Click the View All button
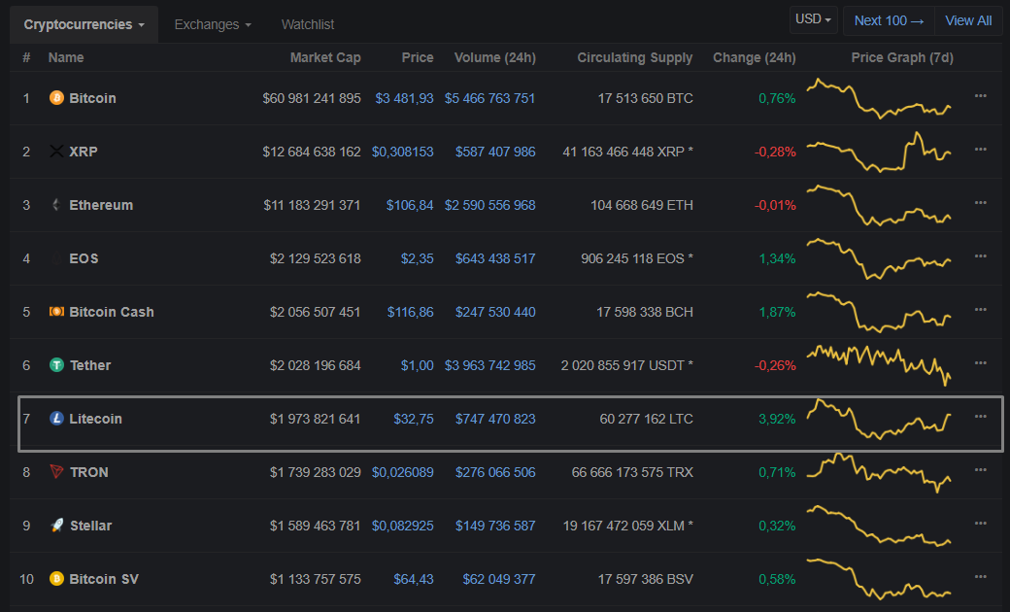1010x612 pixels. [968, 20]
